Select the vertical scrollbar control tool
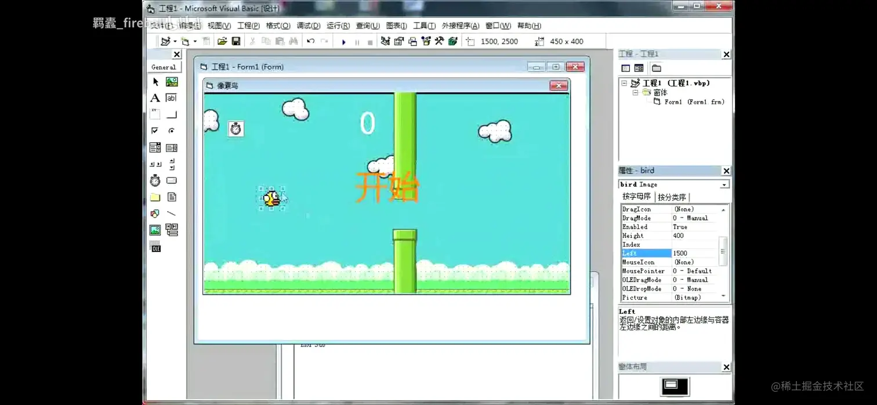This screenshot has width=877, height=405. point(172,164)
